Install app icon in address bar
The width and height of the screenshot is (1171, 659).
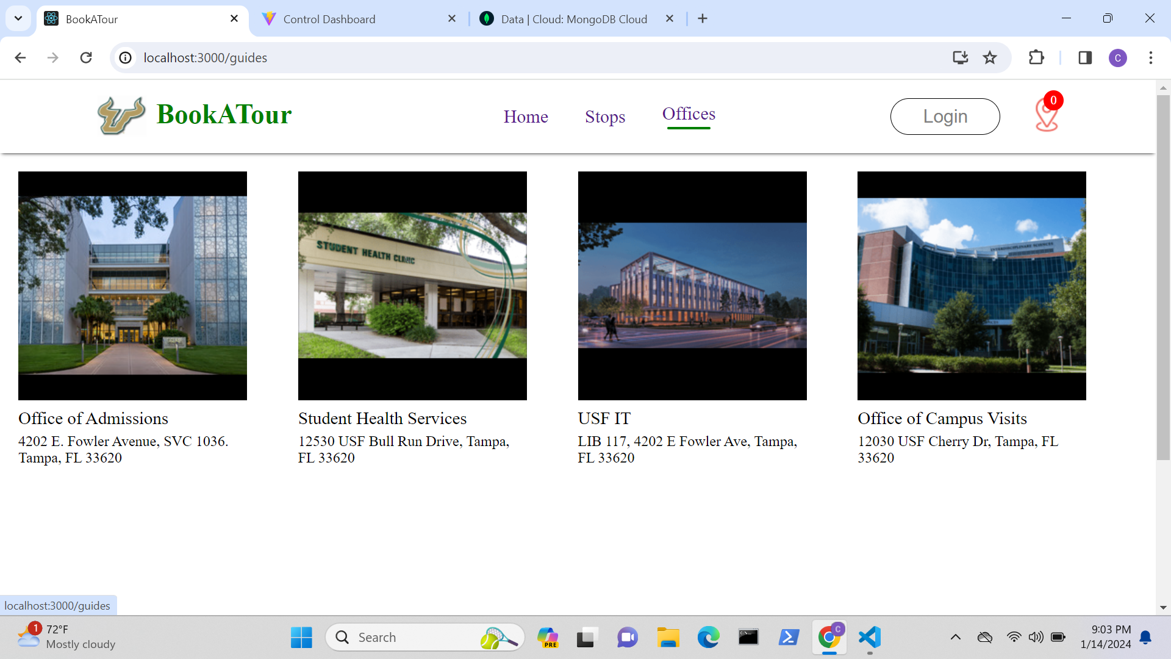pyautogui.click(x=961, y=58)
